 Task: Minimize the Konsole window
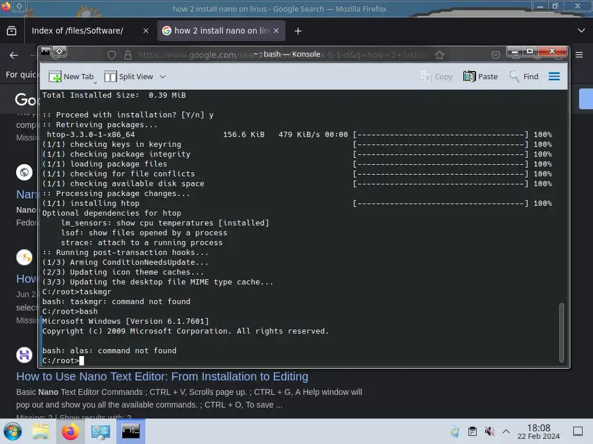point(514,51)
